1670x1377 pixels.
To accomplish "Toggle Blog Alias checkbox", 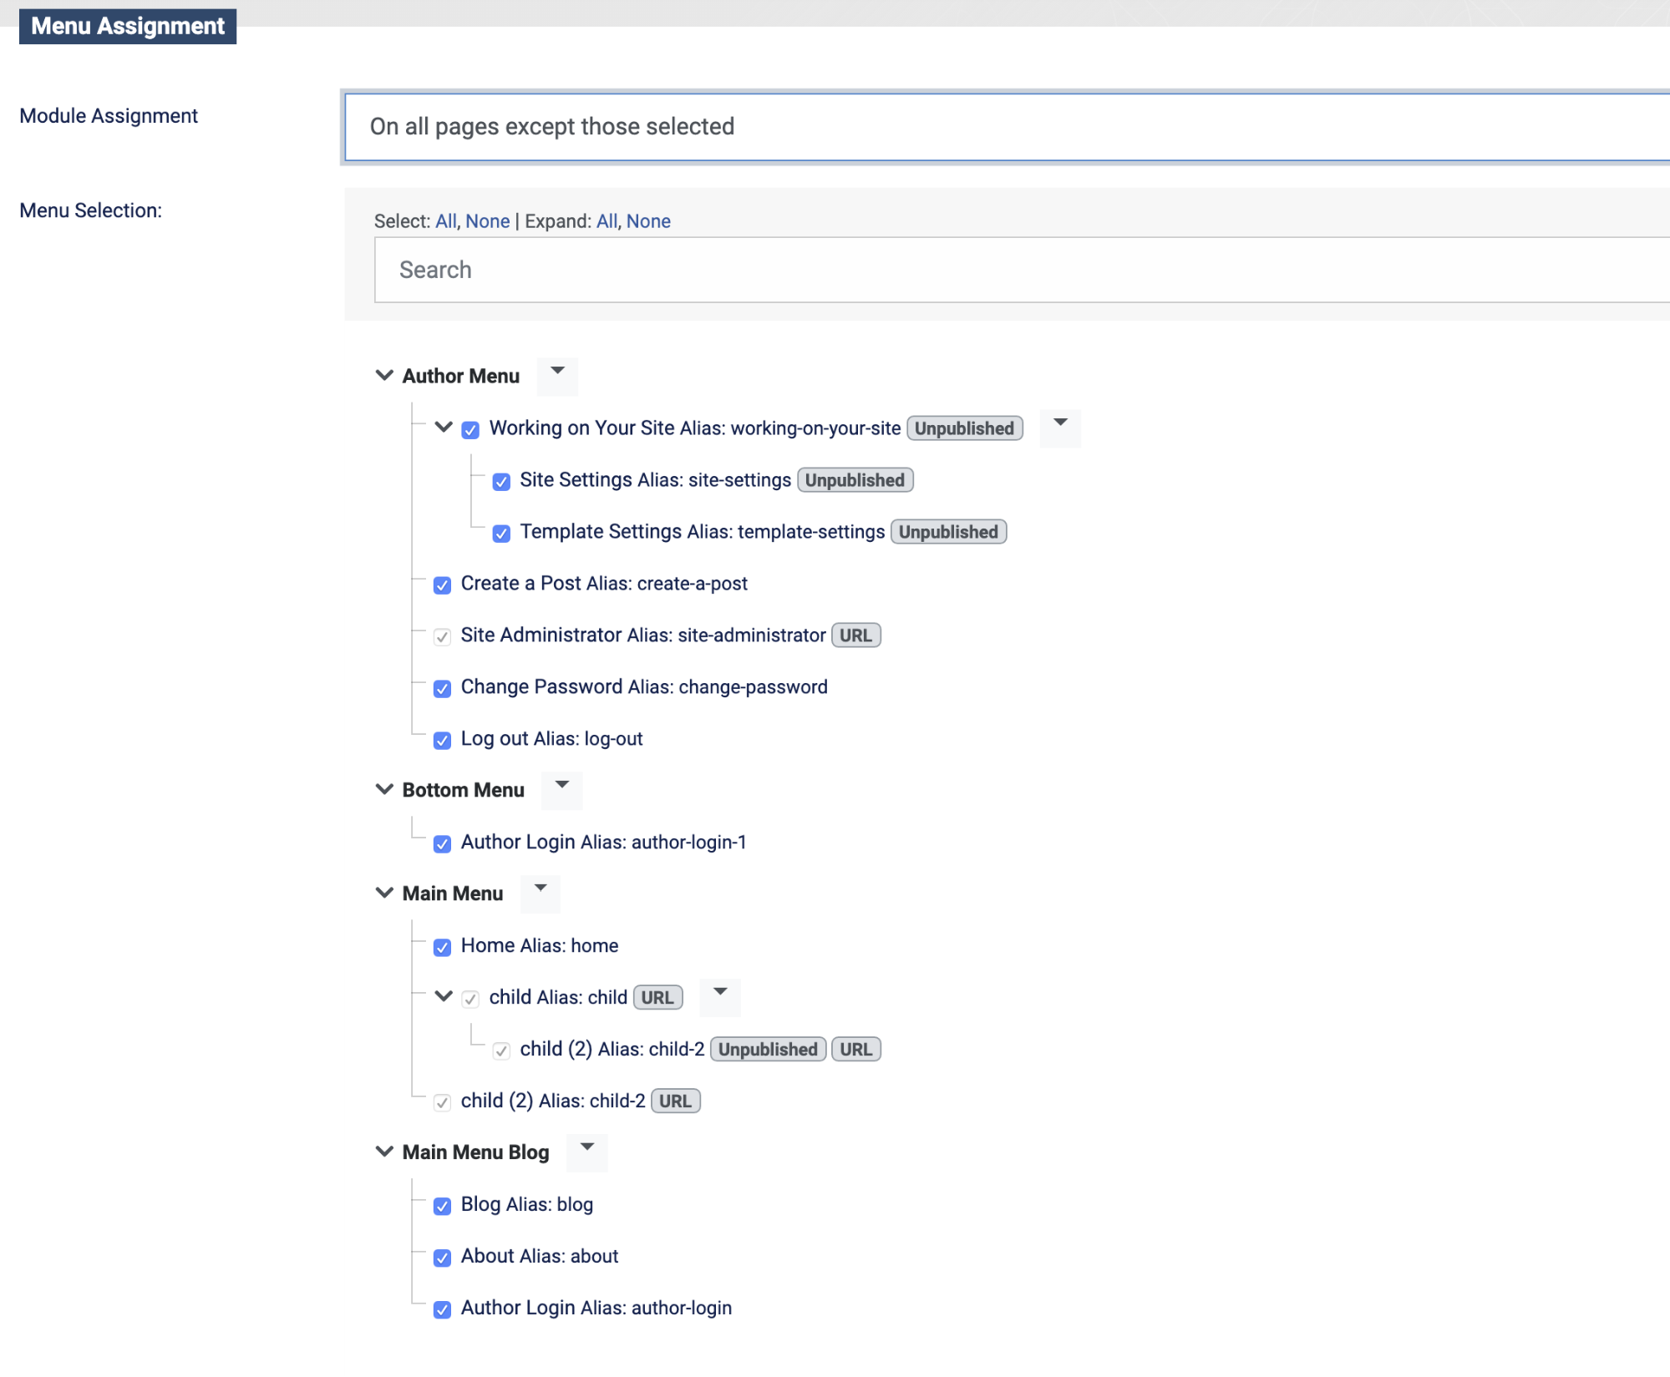I will pos(443,1206).
